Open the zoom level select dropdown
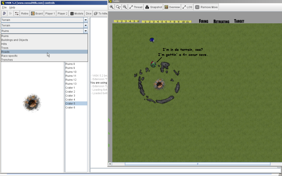 point(118,7)
